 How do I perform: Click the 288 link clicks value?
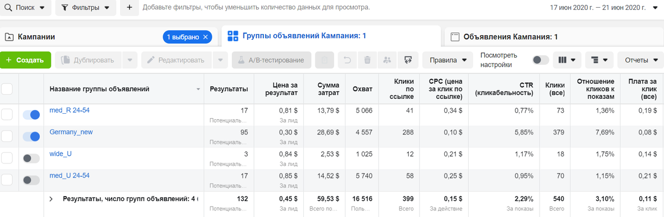click(407, 133)
